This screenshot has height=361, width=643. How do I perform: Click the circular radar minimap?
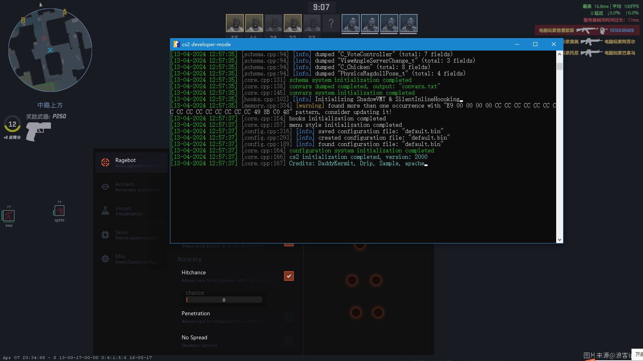pos(50,50)
